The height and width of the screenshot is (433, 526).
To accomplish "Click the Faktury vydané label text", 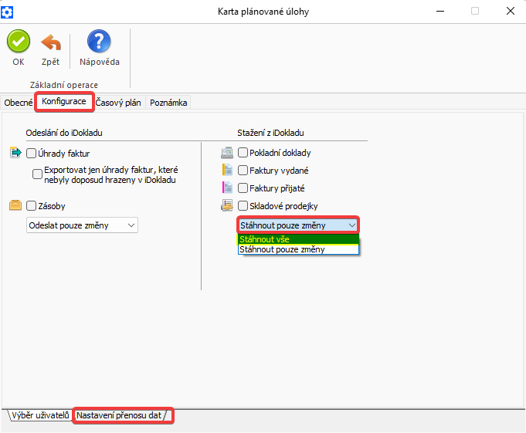I will [279, 171].
